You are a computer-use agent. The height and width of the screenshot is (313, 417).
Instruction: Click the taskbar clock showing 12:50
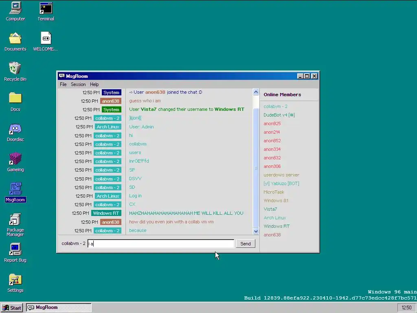click(x=406, y=308)
